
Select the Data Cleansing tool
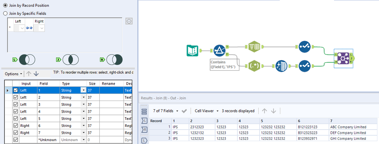[x=281, y=66]
